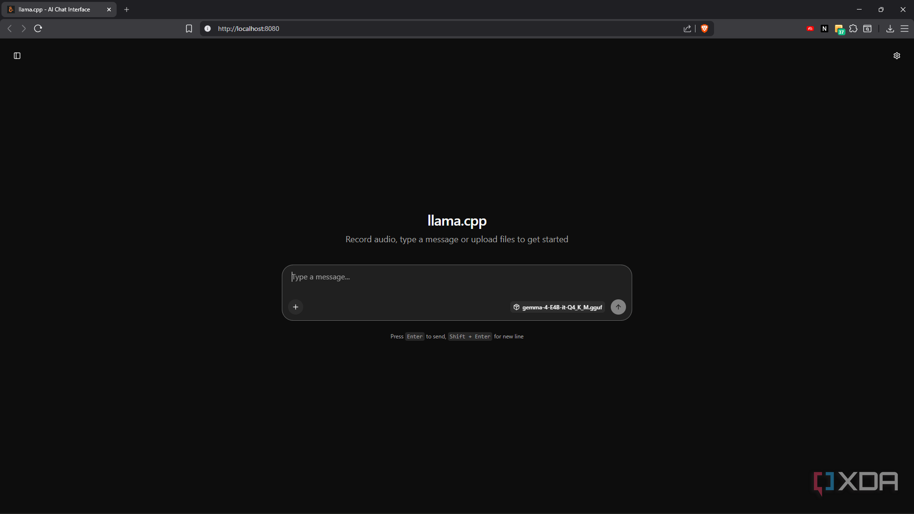The width and height of the screenshot is (914, 514).
Task: Open a new browser tab
Action: [x=127, y=10]
